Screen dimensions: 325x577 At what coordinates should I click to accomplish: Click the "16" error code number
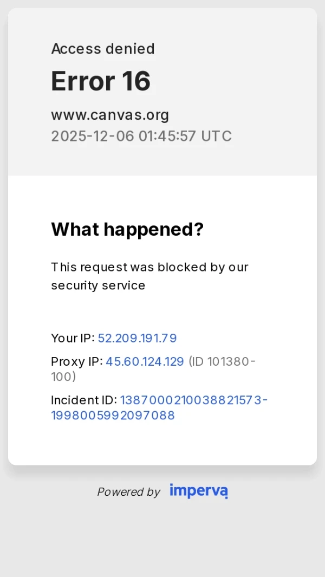point(136,81)
